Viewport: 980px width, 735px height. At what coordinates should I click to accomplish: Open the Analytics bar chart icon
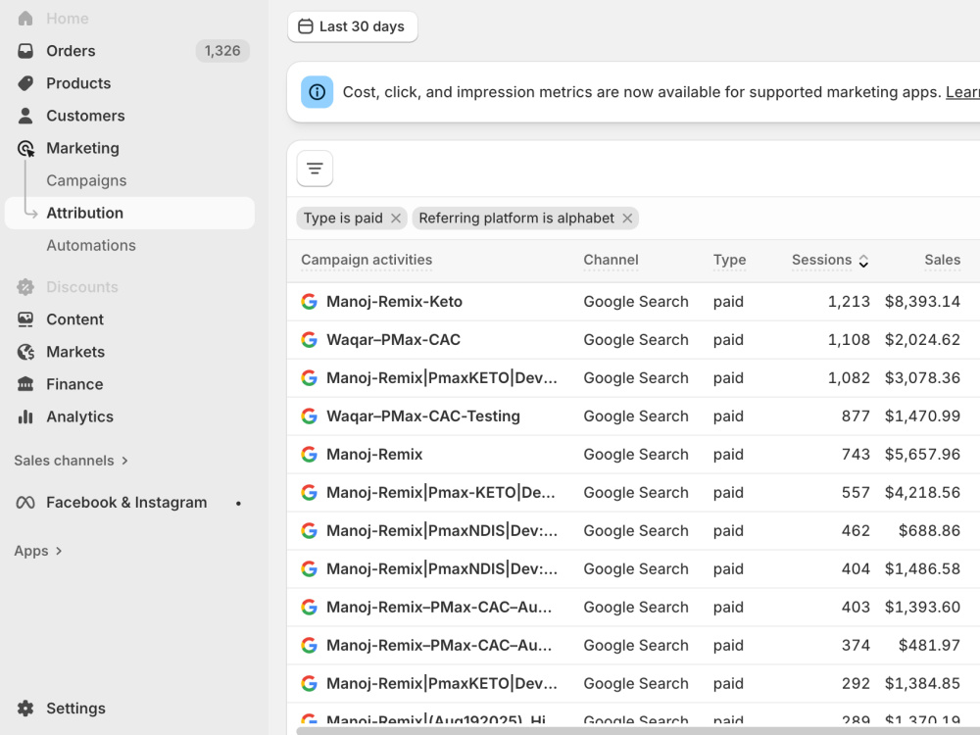coord(25,416)
